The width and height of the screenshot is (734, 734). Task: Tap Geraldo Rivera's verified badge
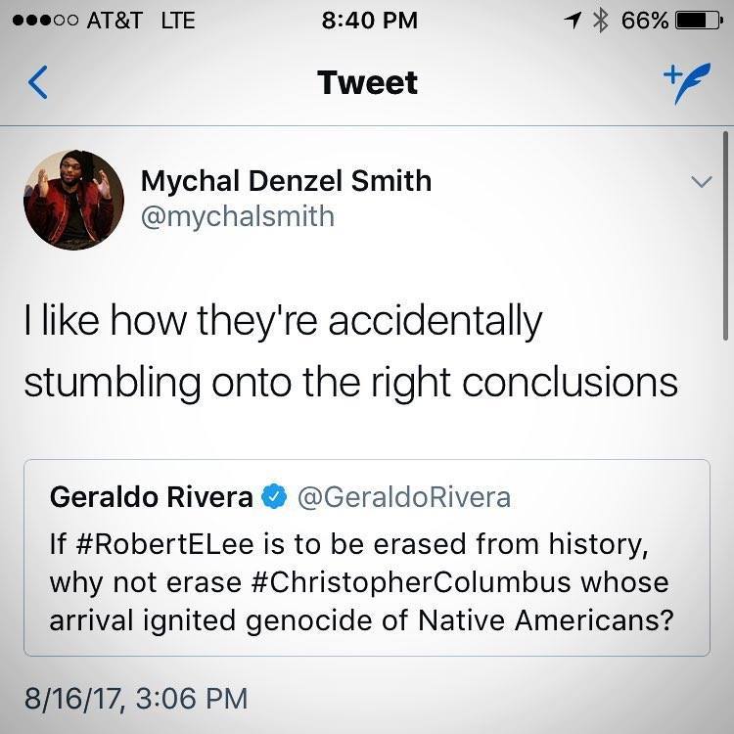coord(274,497)
